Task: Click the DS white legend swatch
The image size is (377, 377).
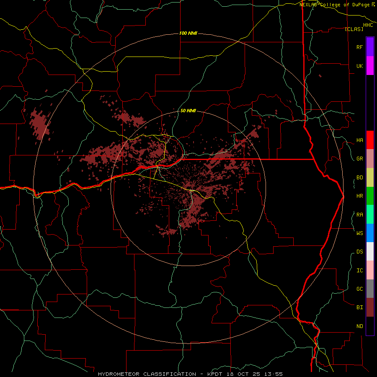Action: (x=370, y=251)
